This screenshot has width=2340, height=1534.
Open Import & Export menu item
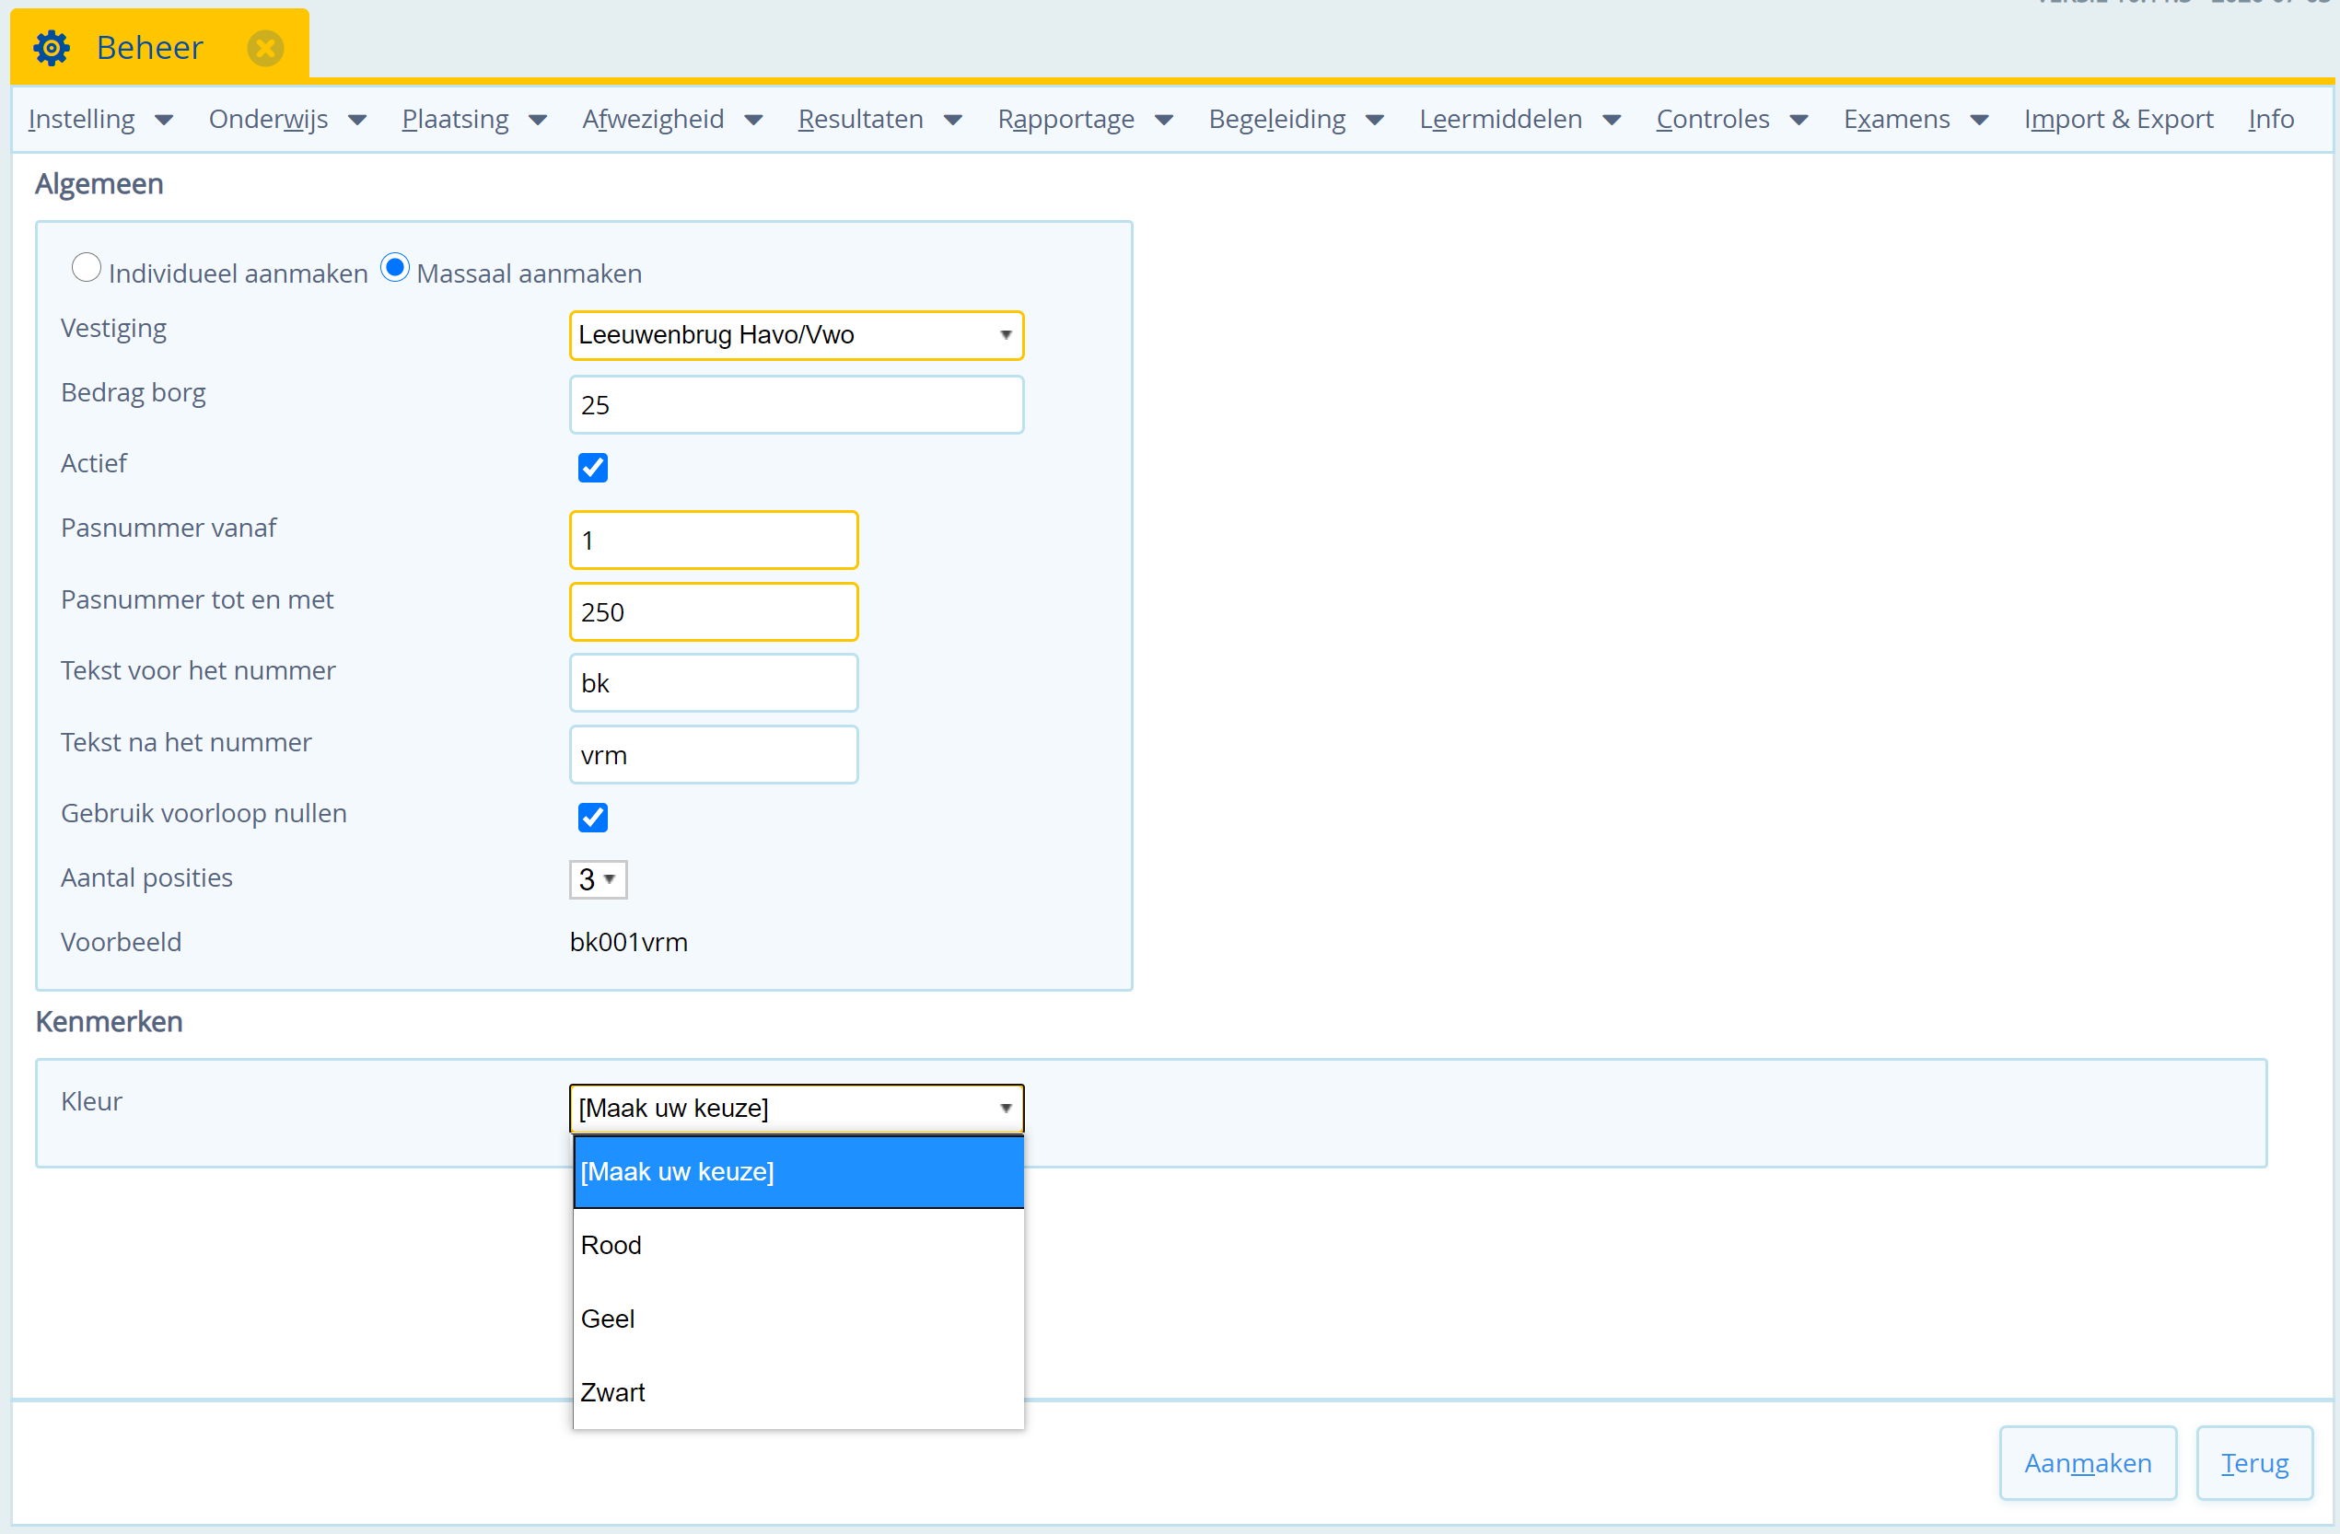[2118, 119]
